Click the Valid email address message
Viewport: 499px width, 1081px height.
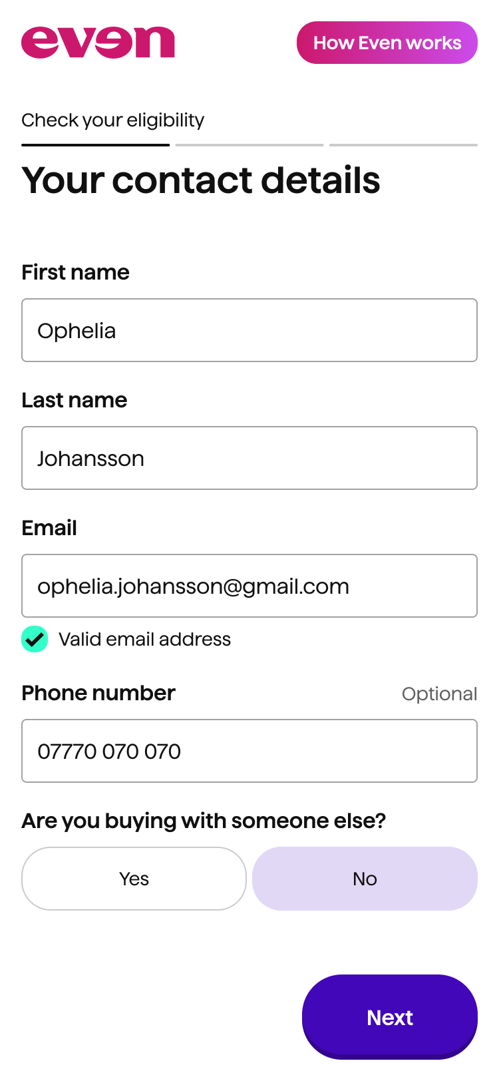[x=144, y=639]
